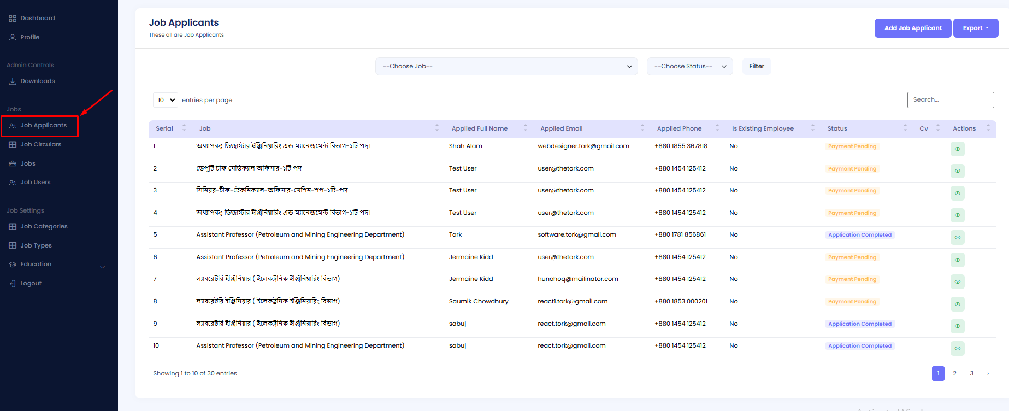
Task: Open the Choose Job dropdown
Action: (x=506, y=67)
